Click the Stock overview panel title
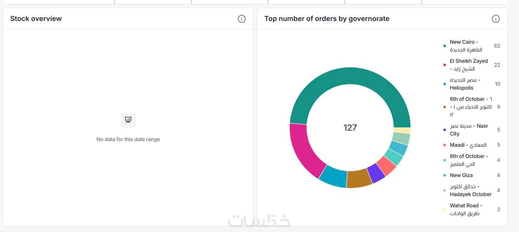Screen dimensions: 519x232 (36, 19)
